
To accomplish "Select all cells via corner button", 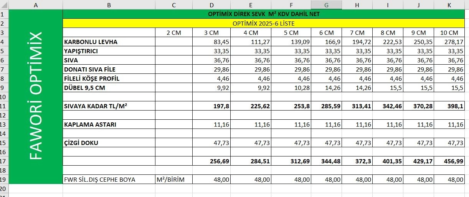I will tap(4, 5).
